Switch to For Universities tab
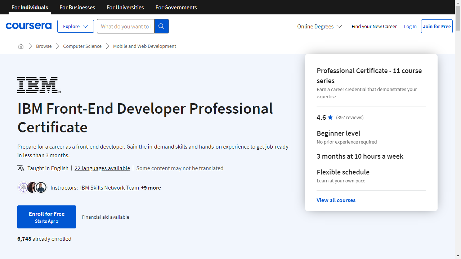The height and width of the screenshot is (259, 461). [125, 7]
